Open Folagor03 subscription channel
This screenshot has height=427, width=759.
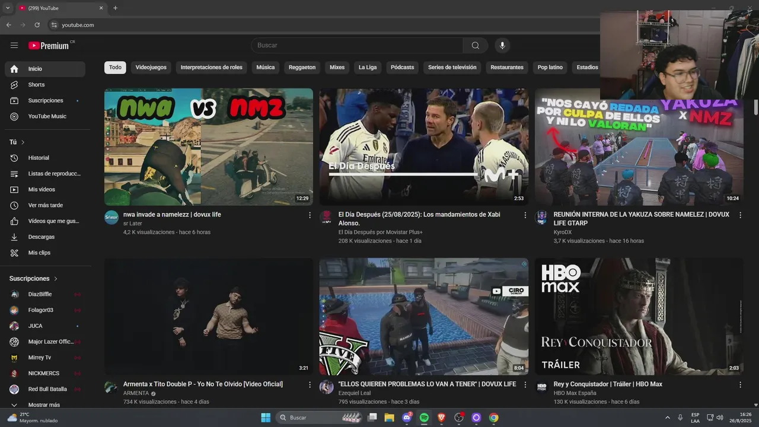[45, 310]
